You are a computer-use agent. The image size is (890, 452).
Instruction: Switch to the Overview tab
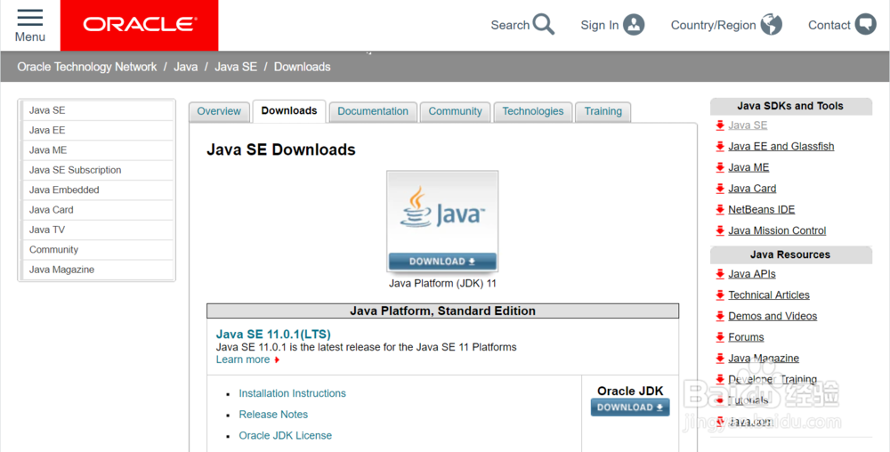pyautogui.click(x=219, y=111)
